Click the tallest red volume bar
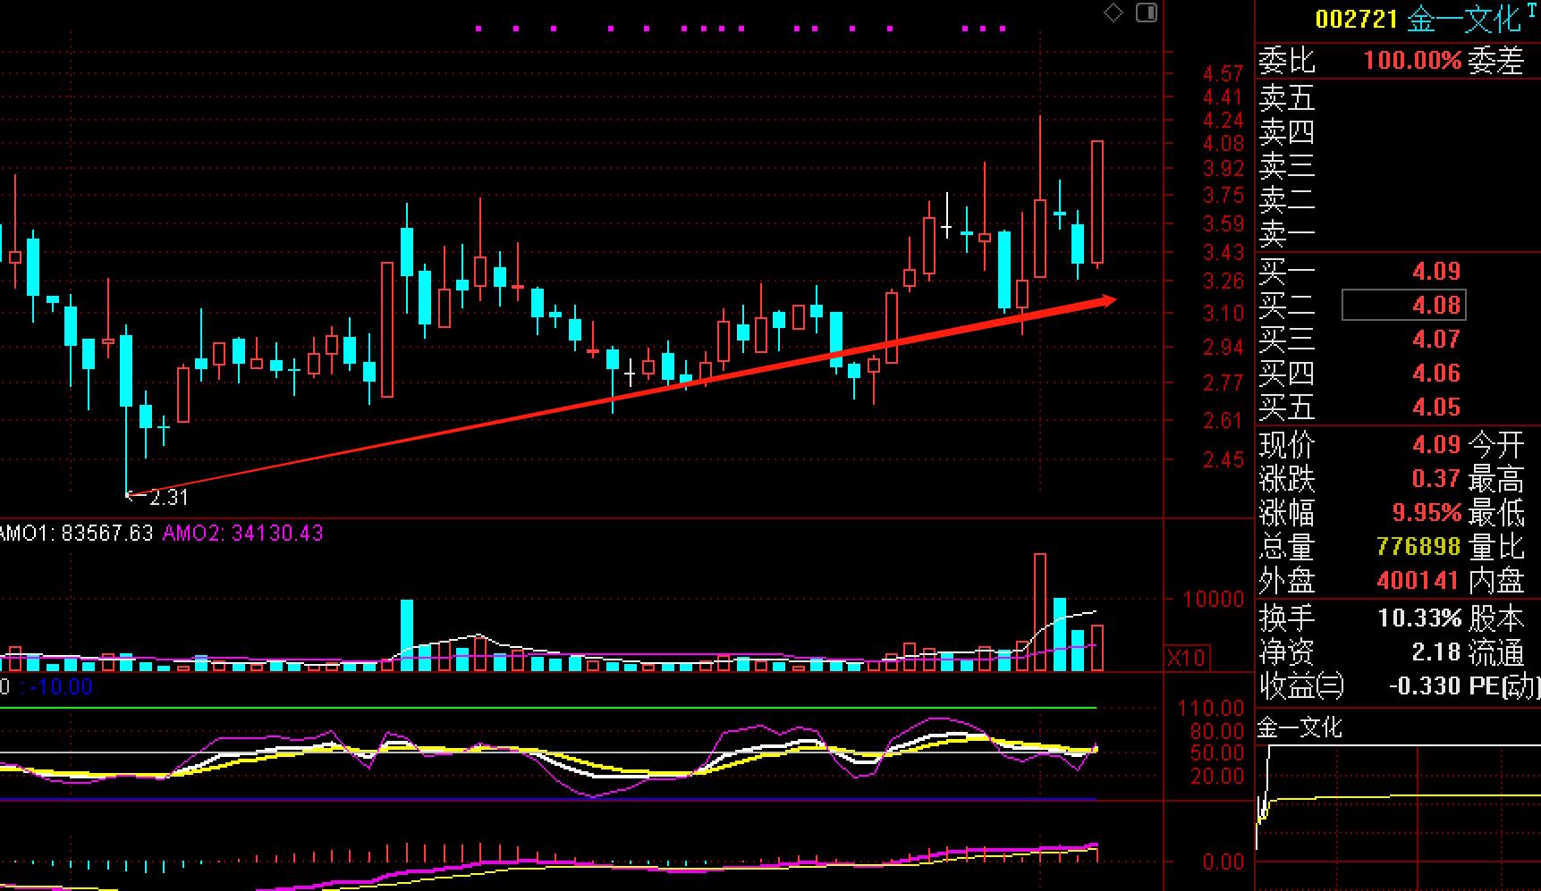This screenshot has width=1541, height=891. click(x=1040, y=612)
